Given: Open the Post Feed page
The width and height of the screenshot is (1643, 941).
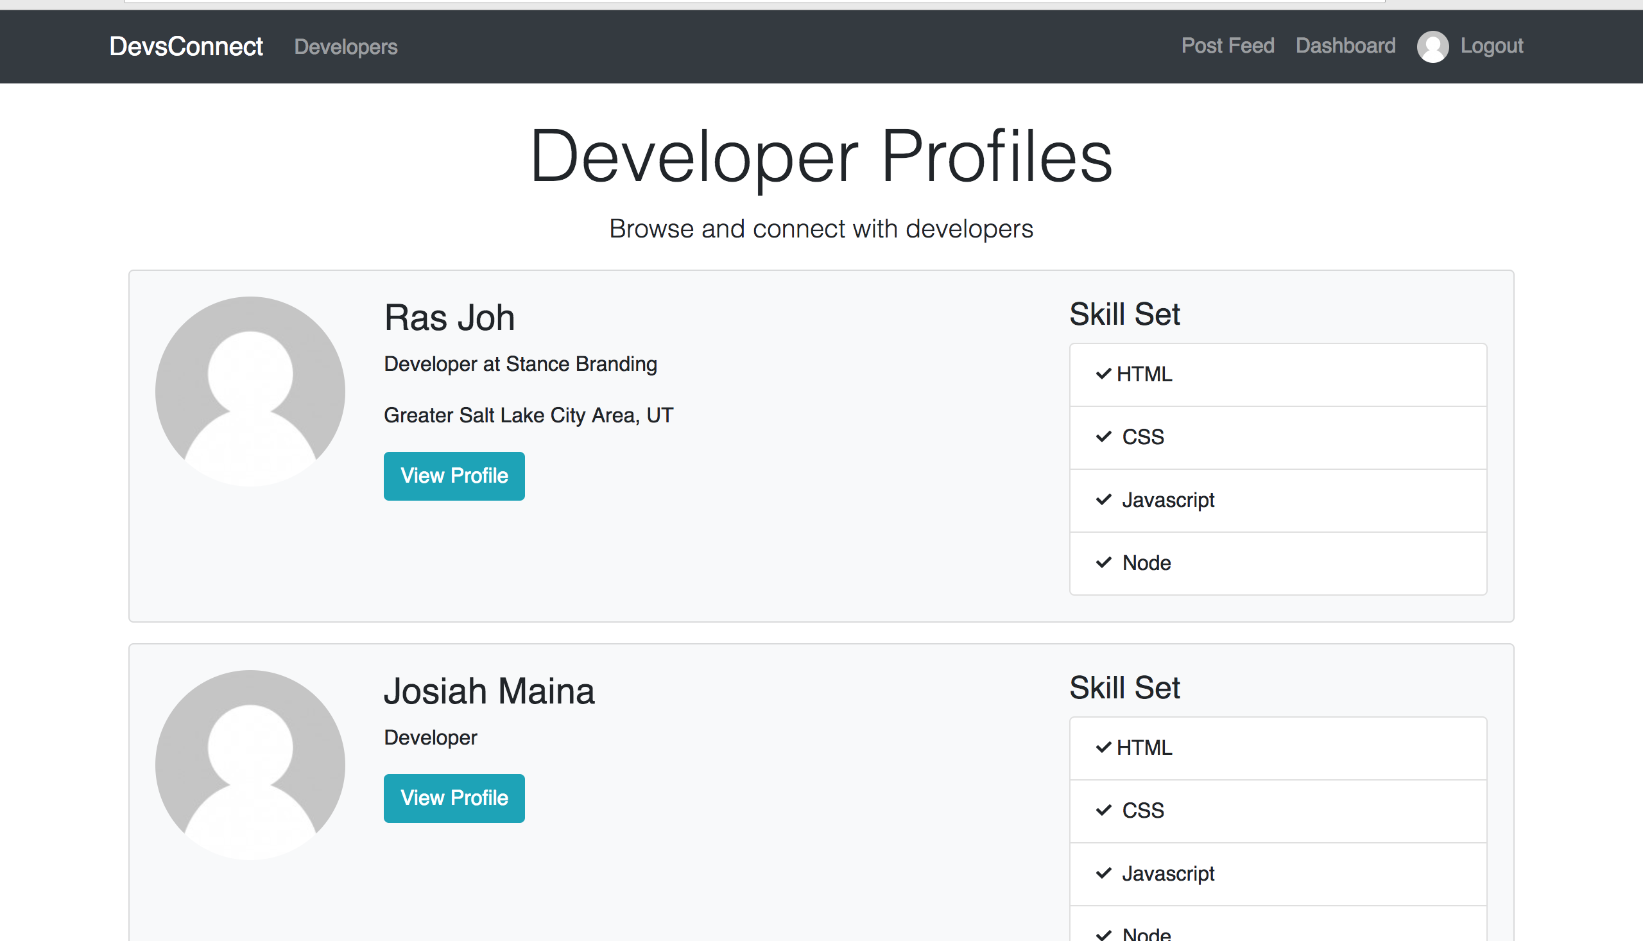Looking at the screenshot, I should (x=1228, y=46).
